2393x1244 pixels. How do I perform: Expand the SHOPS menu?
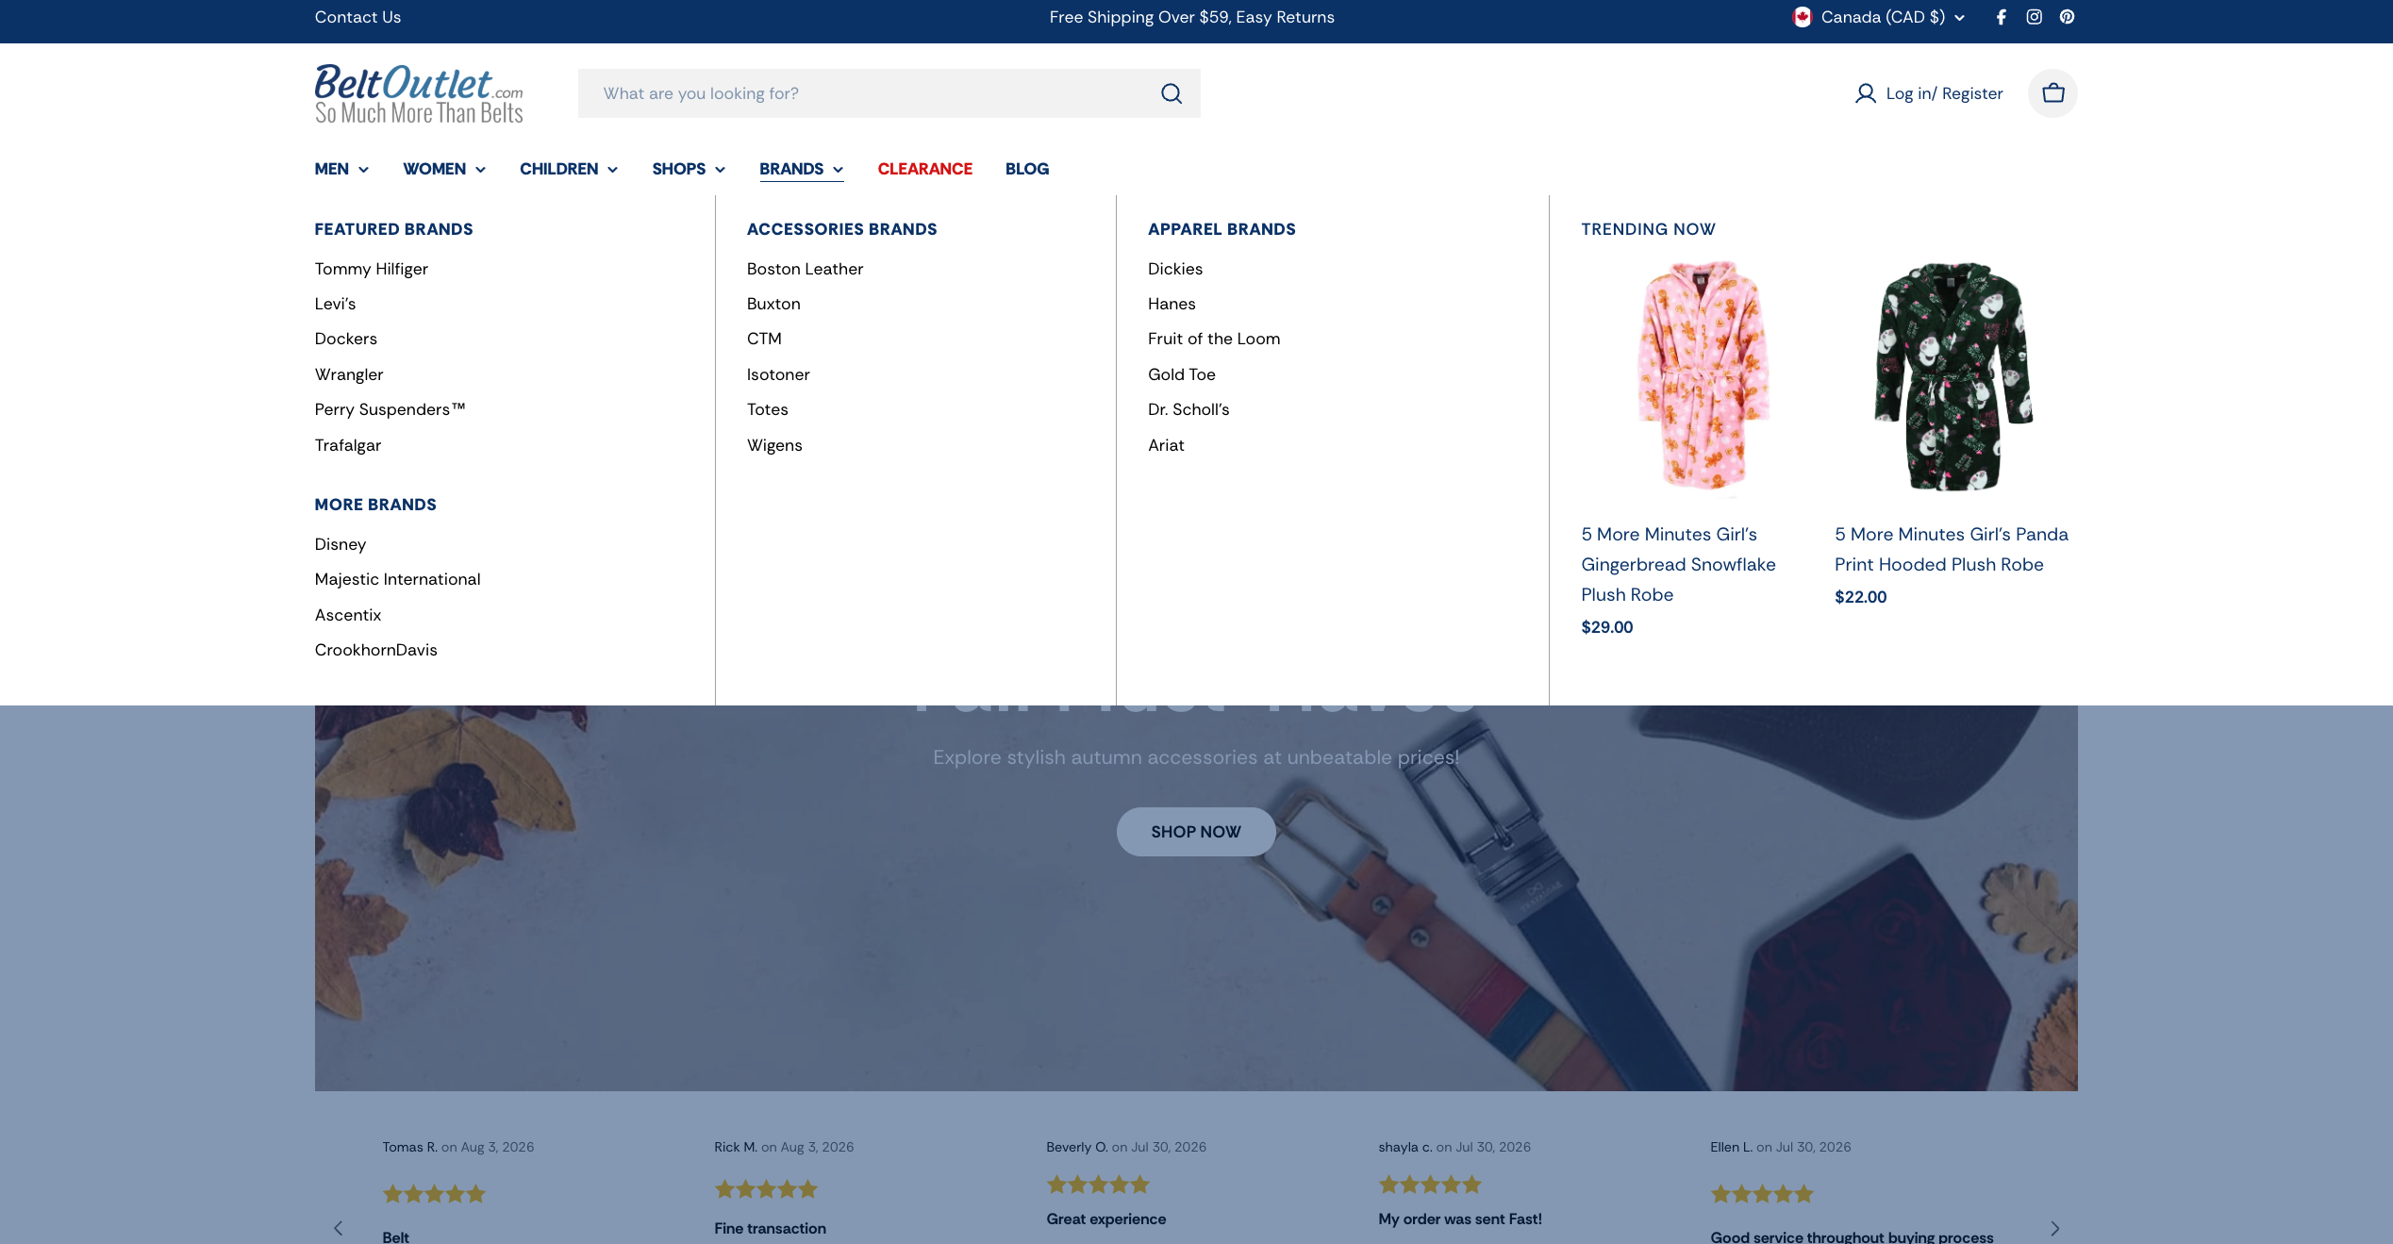(689, 169)
